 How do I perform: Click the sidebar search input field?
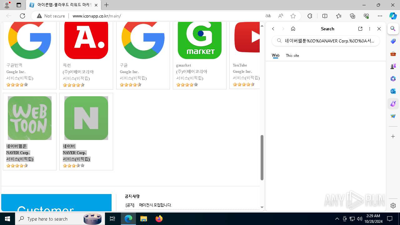pyautogui.click(x=326, y=41)
